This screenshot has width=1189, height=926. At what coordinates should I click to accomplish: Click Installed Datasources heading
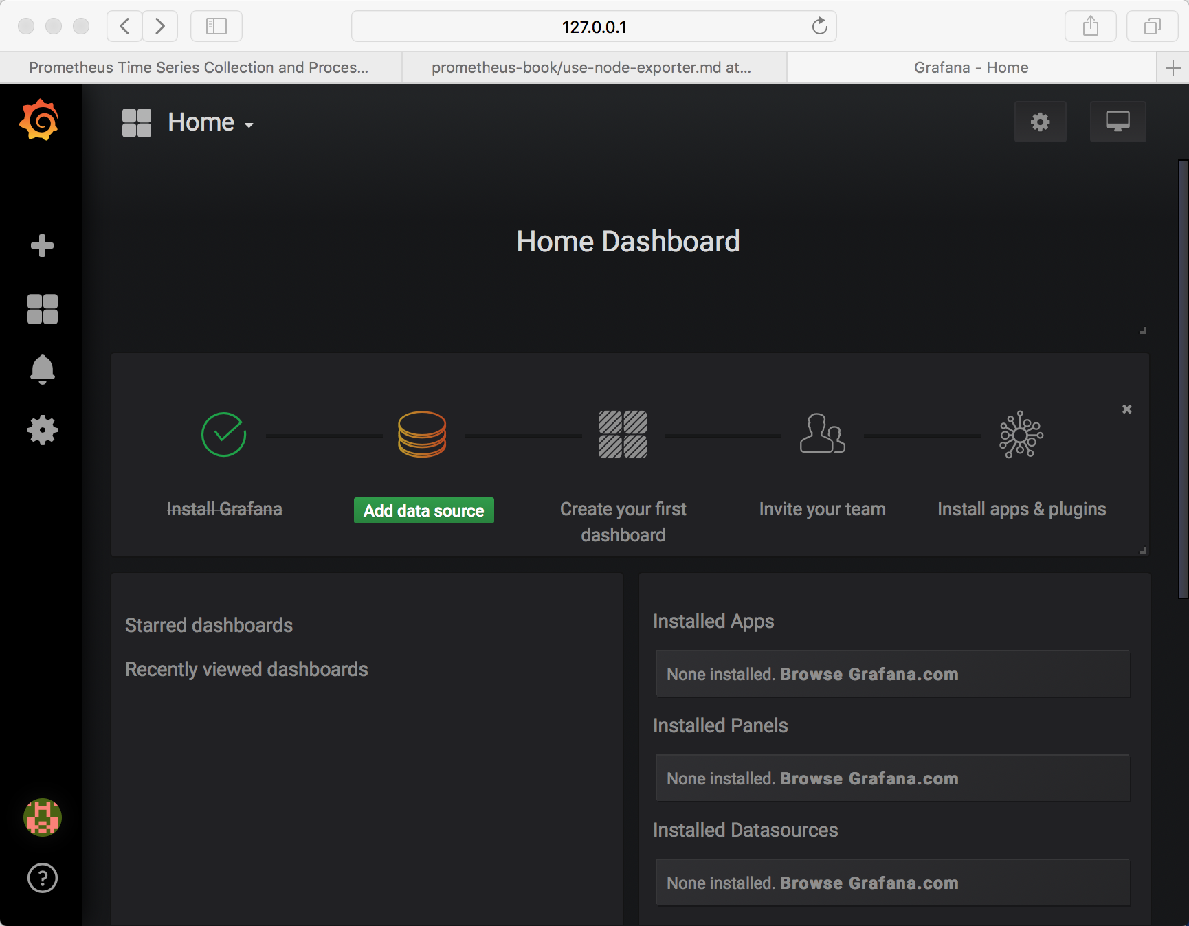tap(746, 830)
